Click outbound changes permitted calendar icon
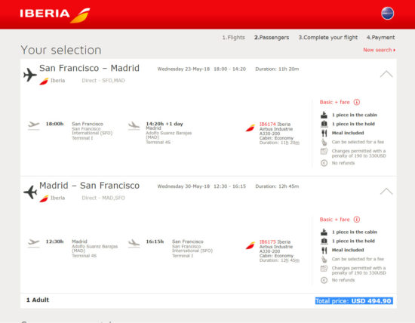Image resolution: width=415 pixels, height=323 pixels. [x=324, y=152]
